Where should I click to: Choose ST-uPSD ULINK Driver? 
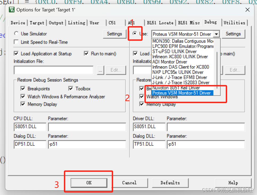click(x=183, y=51)
